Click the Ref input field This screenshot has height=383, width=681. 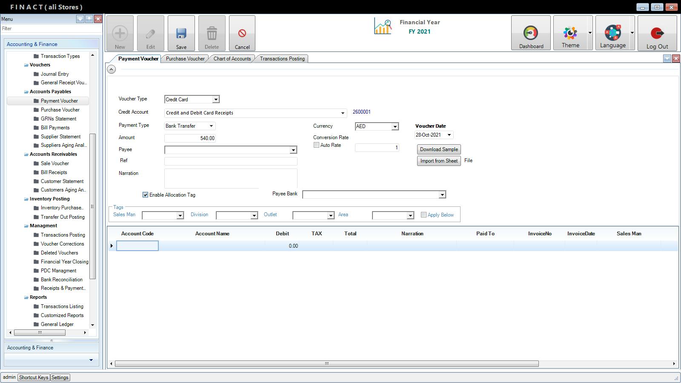[231, 161]
